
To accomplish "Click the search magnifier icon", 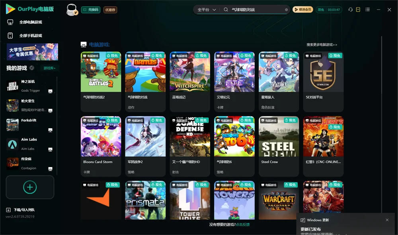I will click(226, 10).
